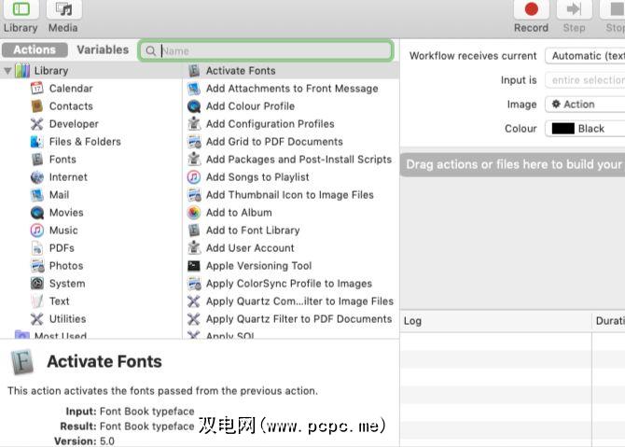Select the Photos category icon
Image resolution: width=625 pixels, height=447 pixels.
[x=37, y=266]
